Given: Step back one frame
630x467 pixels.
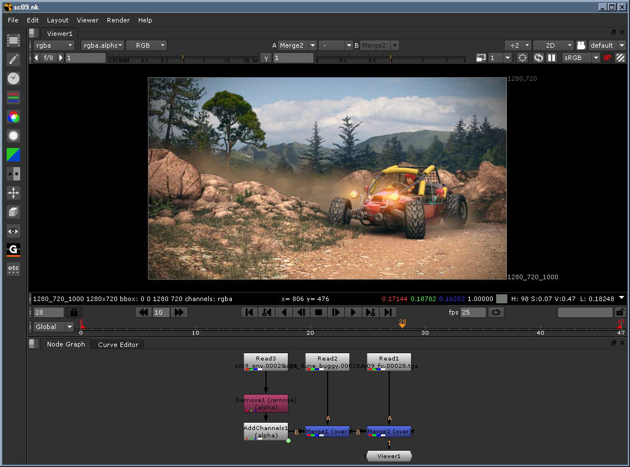Looking at the screenshot, I should pos(301,312).
